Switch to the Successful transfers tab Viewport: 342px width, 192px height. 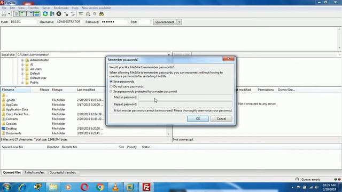point(63,172)
